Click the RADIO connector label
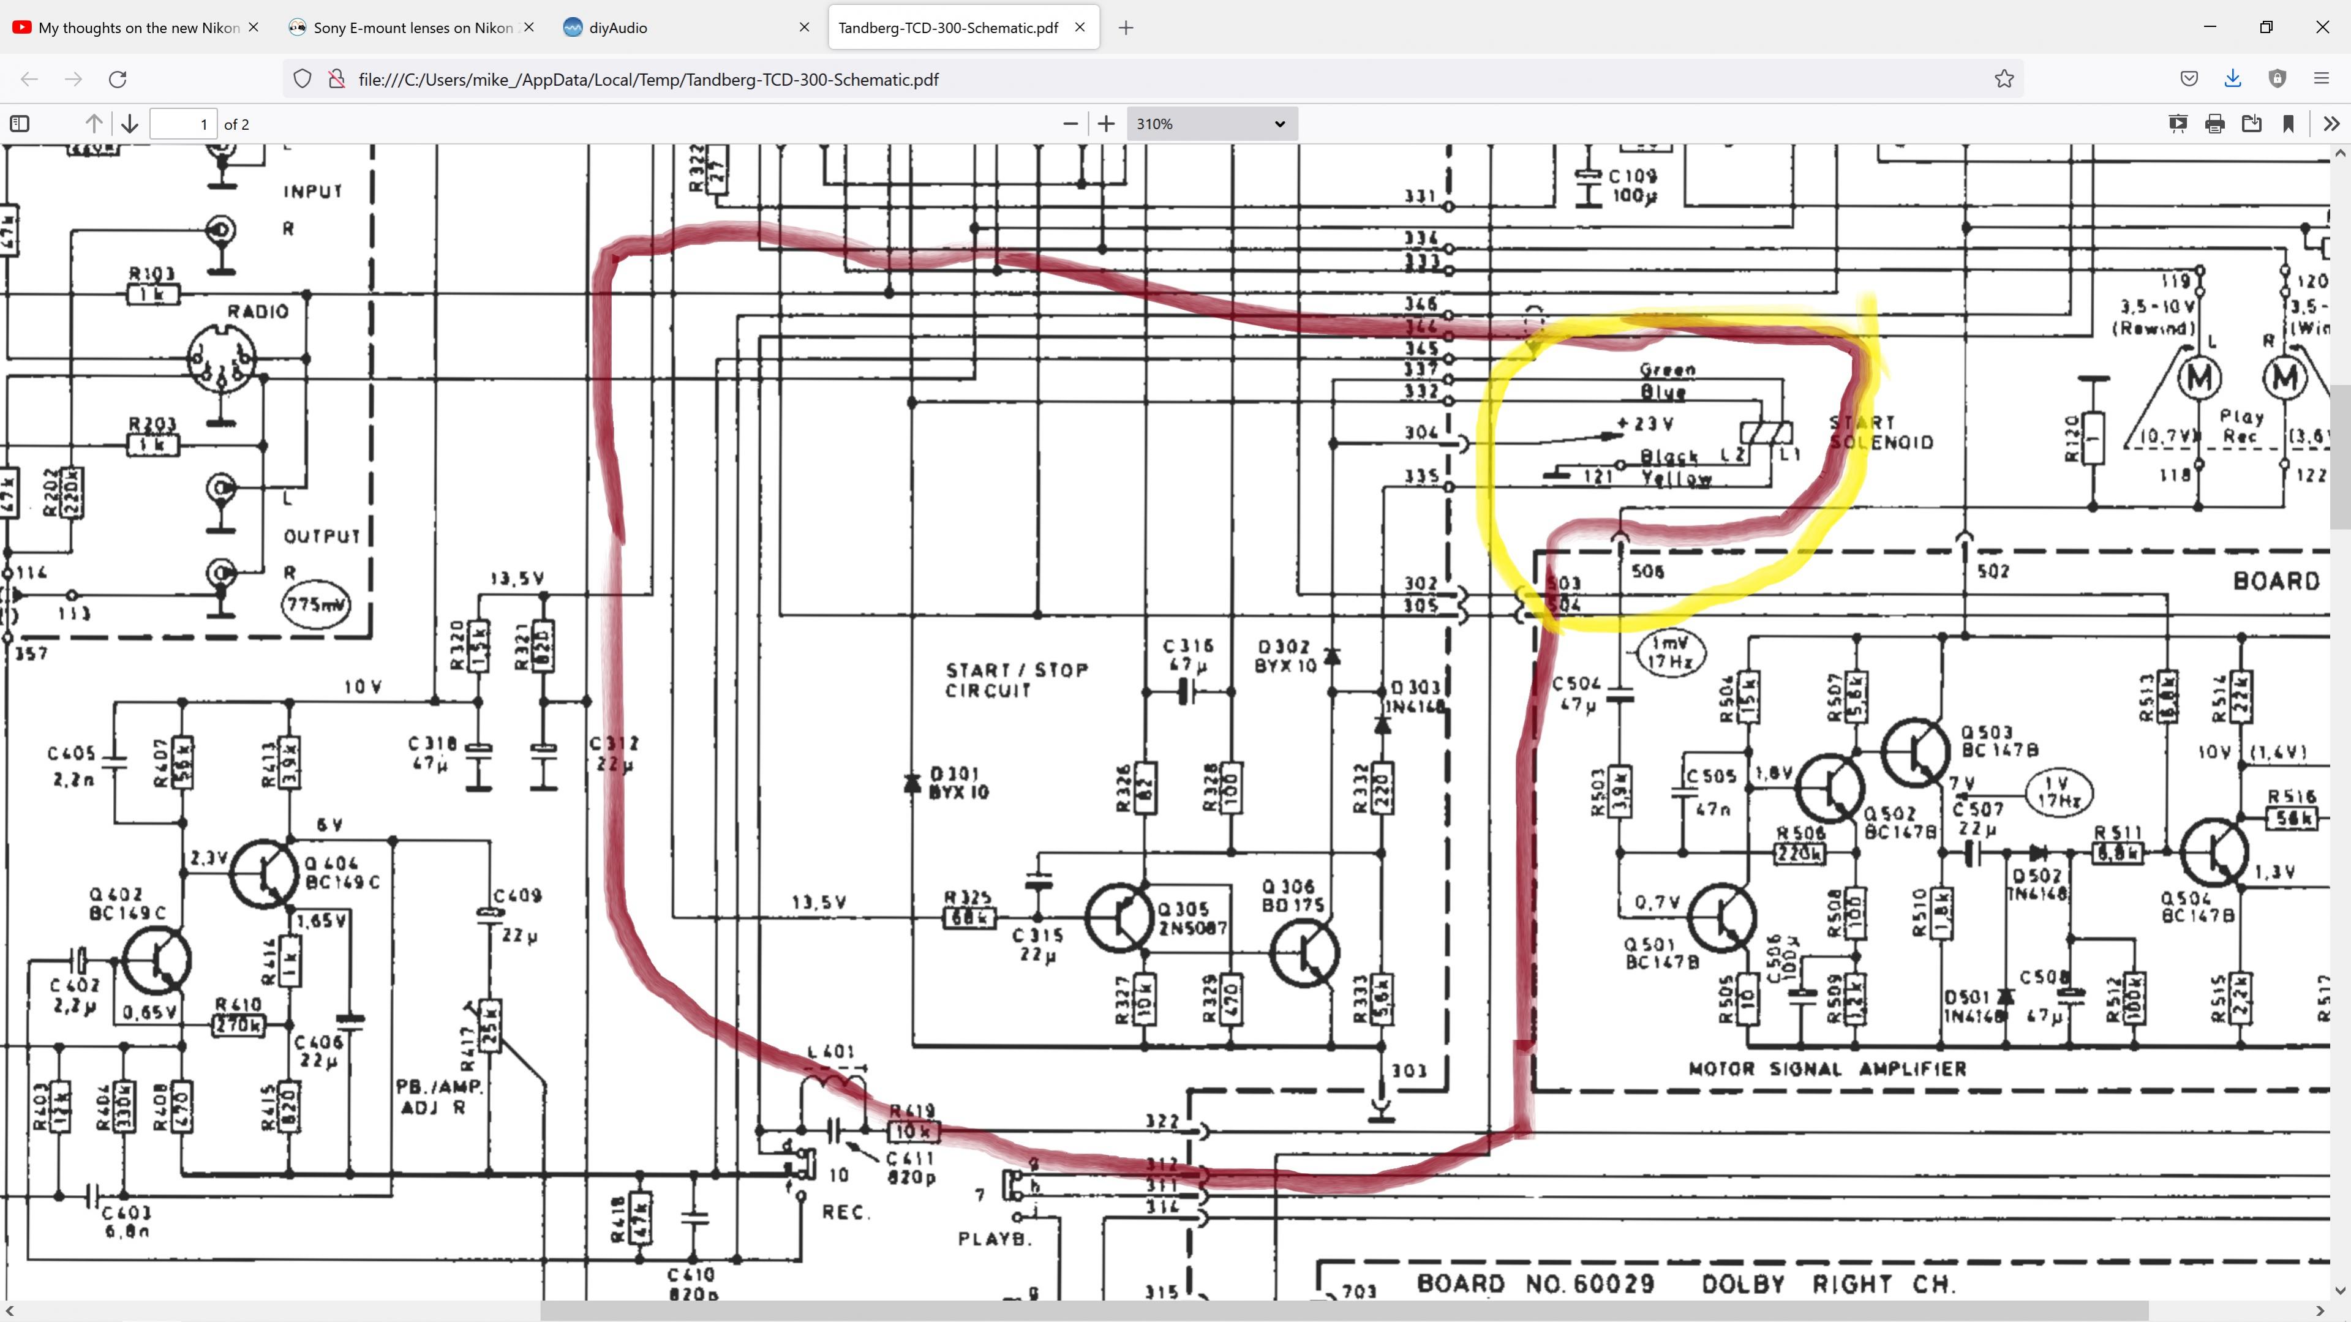The image size is (2351, 1322). (258, 311)
